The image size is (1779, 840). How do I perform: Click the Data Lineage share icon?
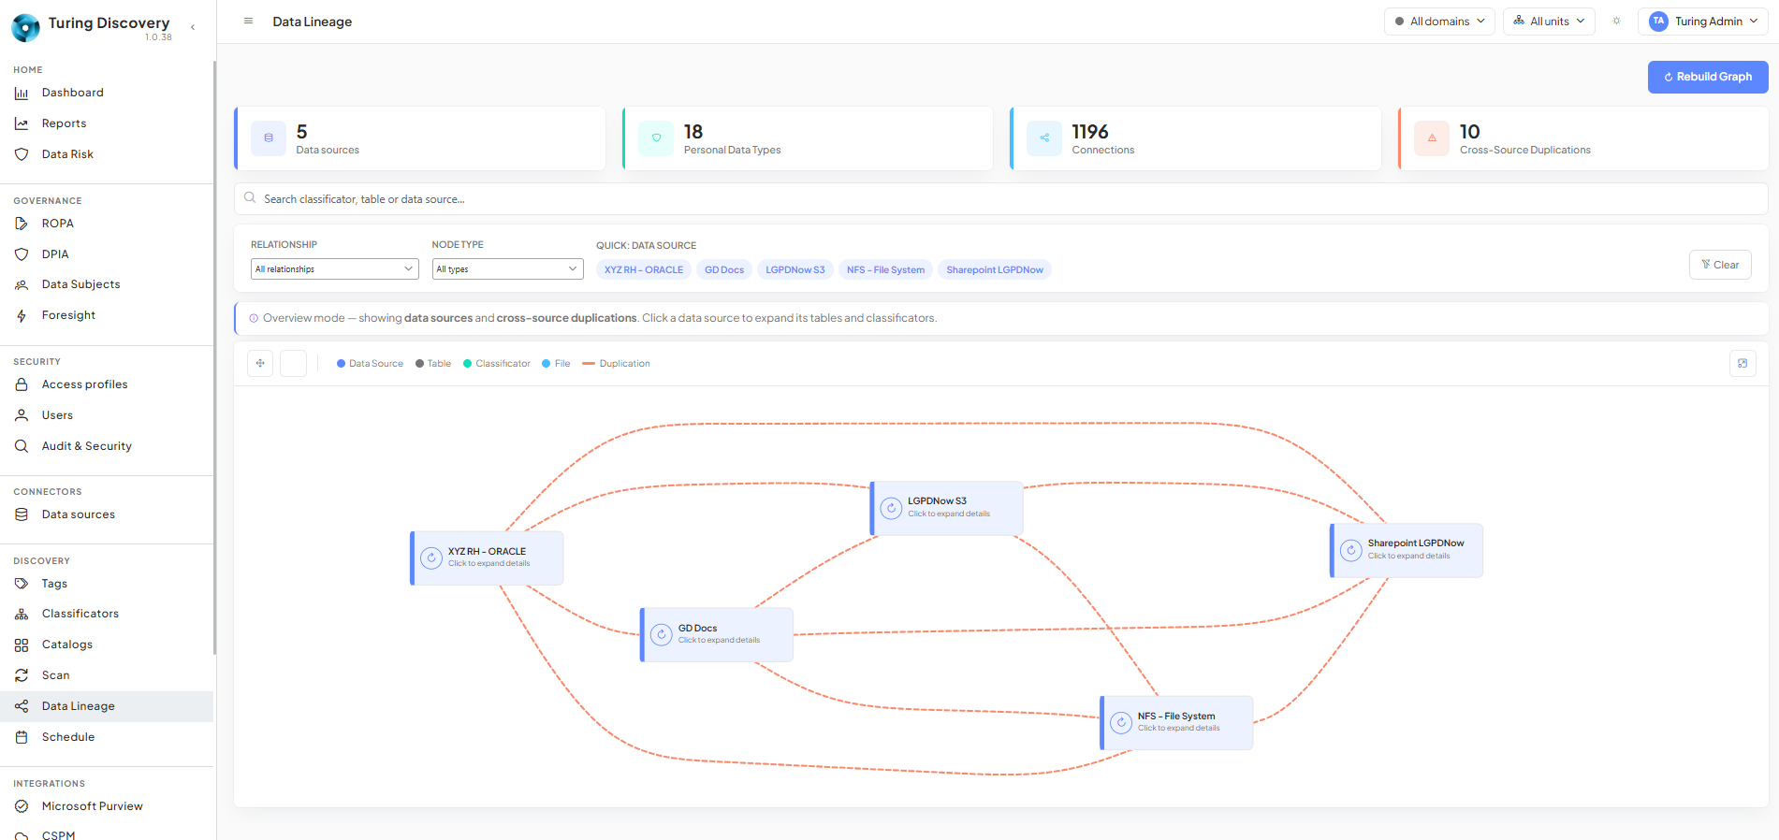tap(22, 706)
